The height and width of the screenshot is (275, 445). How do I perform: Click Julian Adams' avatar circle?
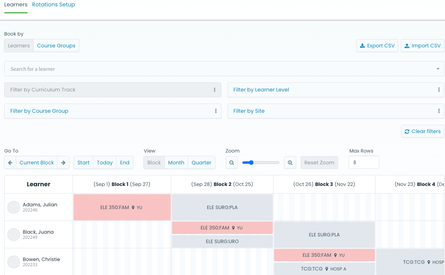tap(14, 207)
